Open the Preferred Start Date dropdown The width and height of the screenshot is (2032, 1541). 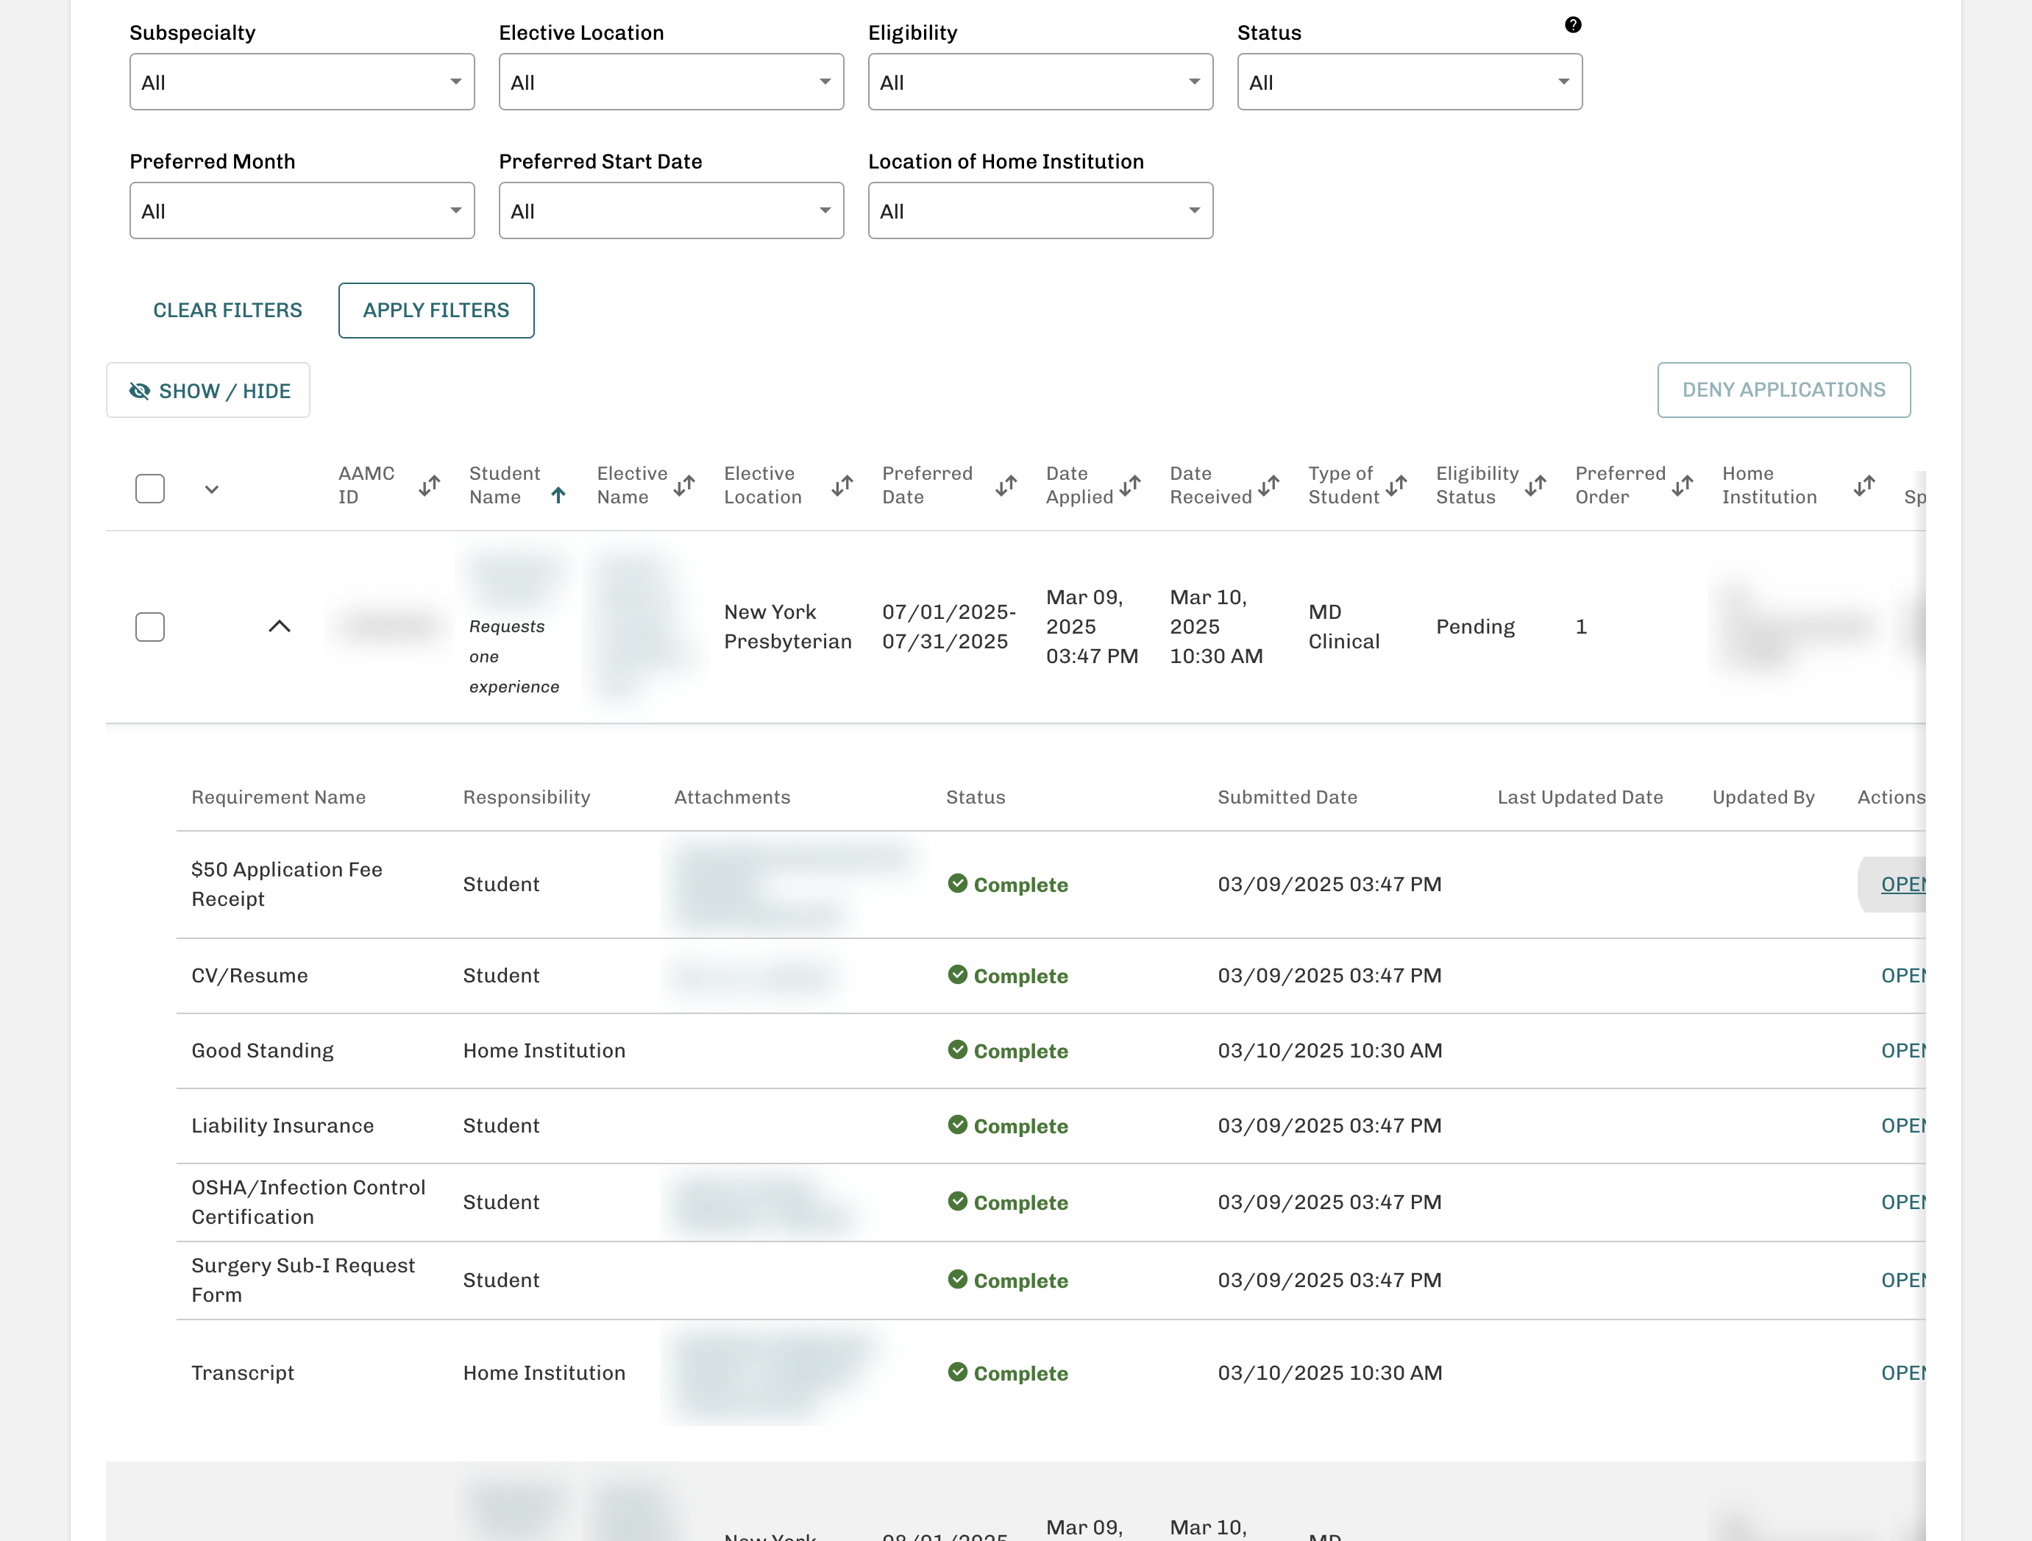tap(671, 210)
